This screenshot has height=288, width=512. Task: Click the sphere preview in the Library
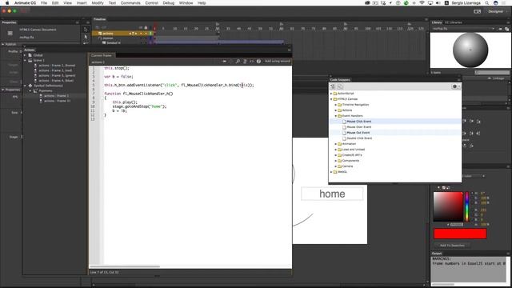(470, 50)
